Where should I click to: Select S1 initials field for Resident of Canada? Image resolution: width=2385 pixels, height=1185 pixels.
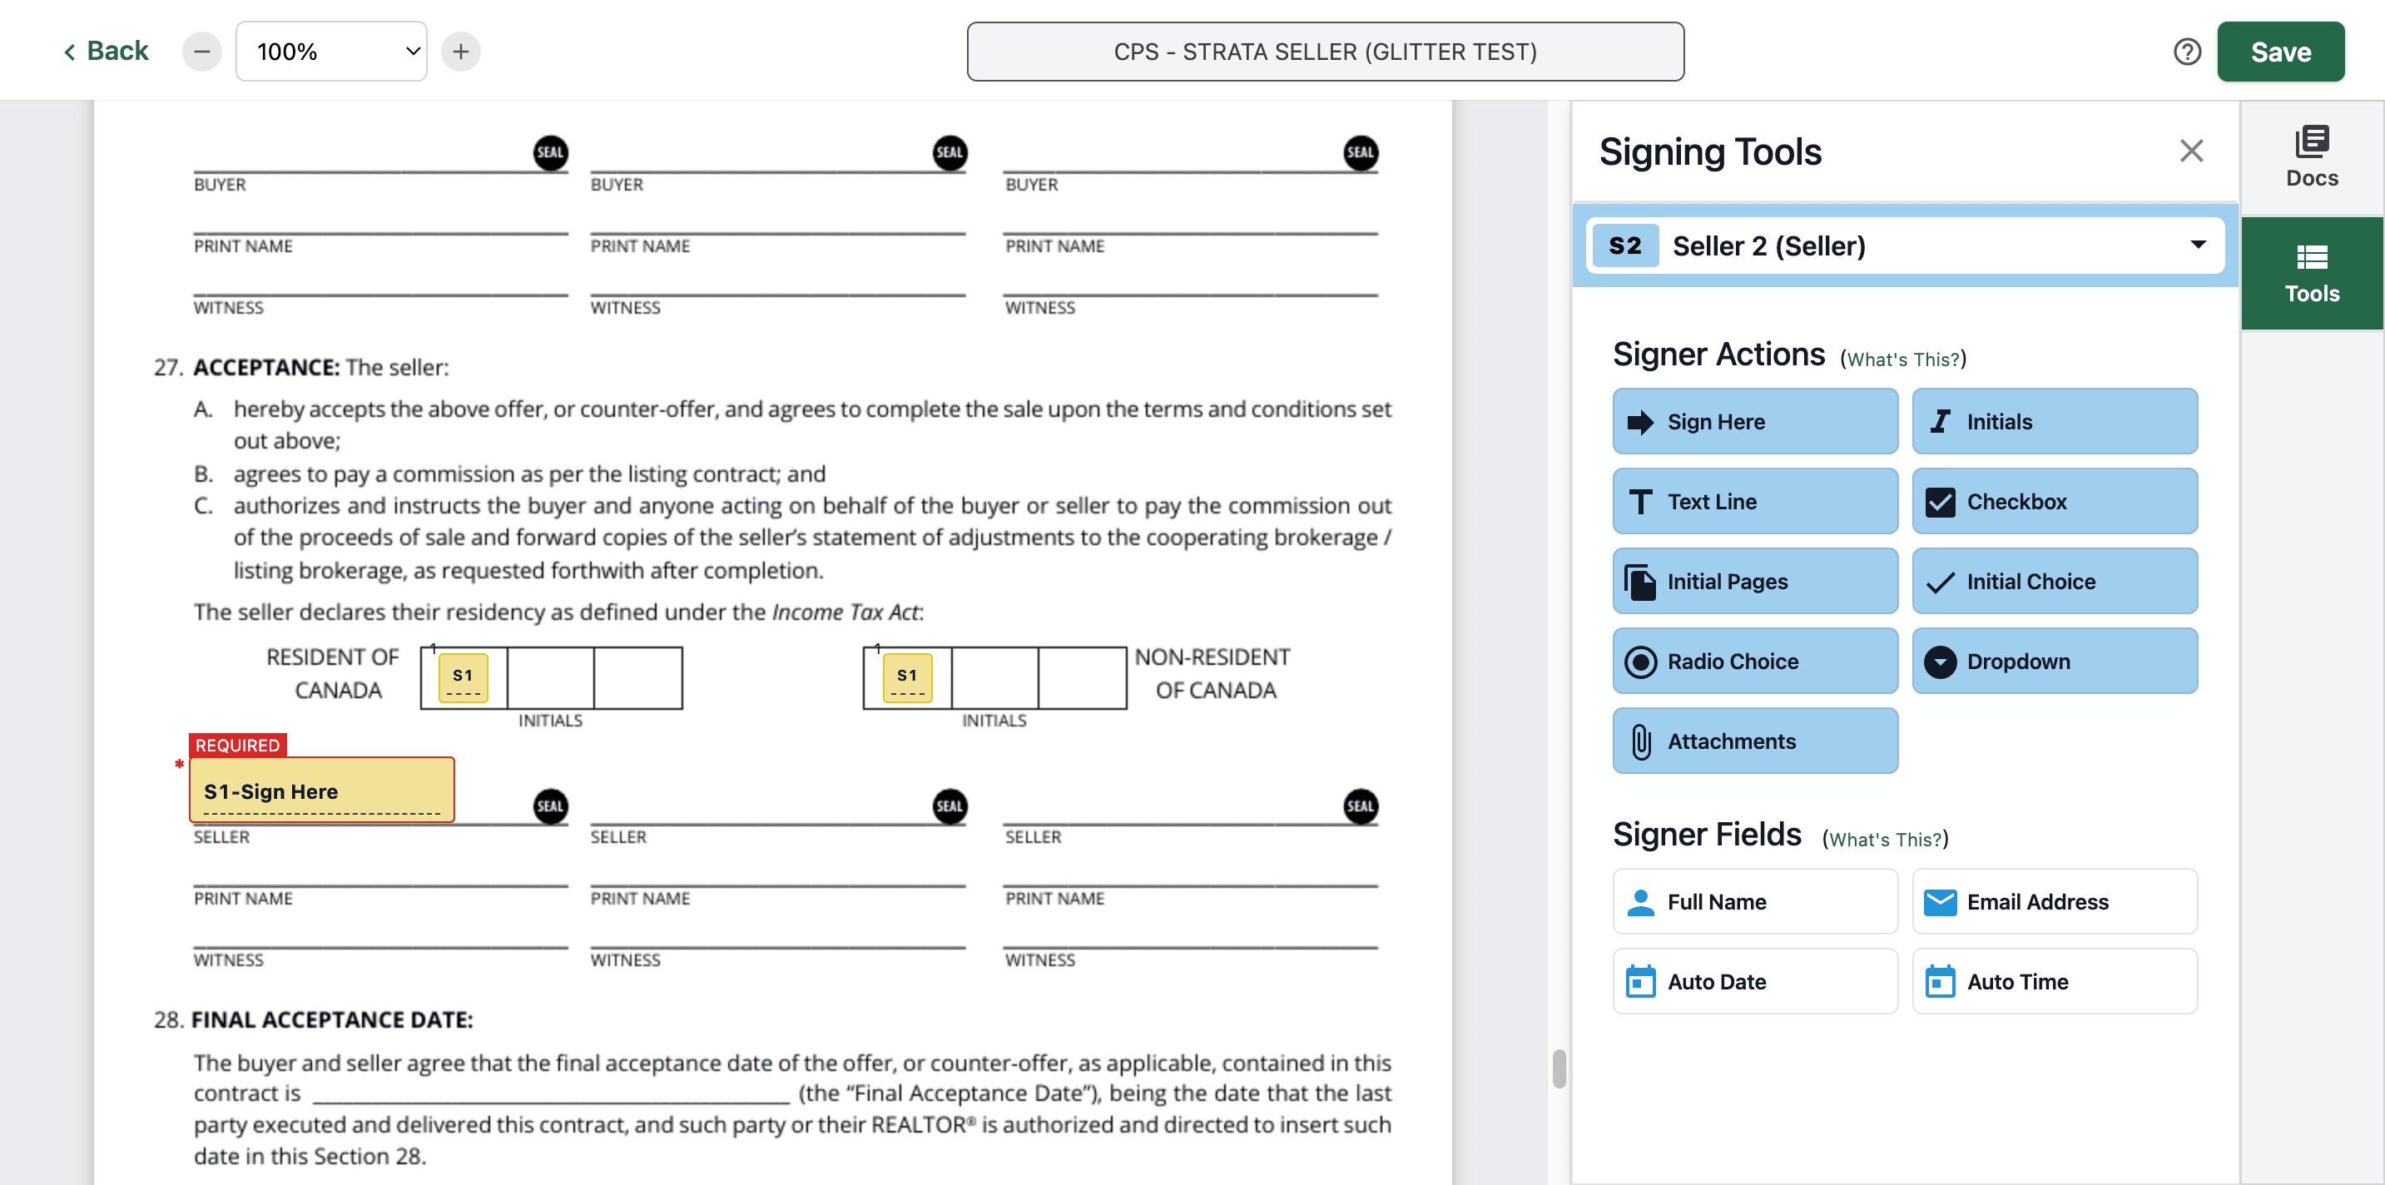[463, 678]
